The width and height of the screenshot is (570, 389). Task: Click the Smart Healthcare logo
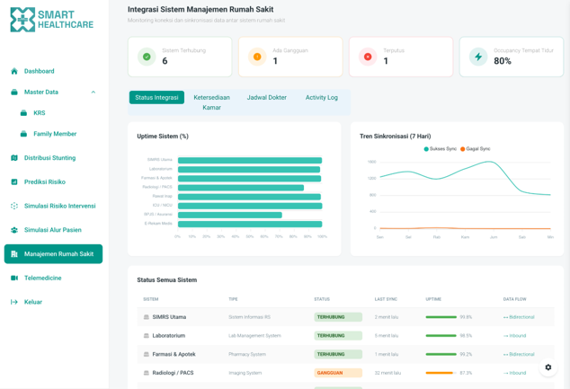(x=52, y=20)
